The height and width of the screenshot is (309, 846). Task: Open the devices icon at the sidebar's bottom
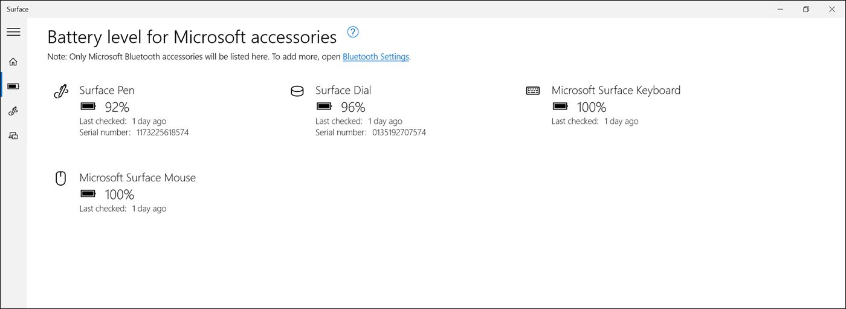point(13,136)
